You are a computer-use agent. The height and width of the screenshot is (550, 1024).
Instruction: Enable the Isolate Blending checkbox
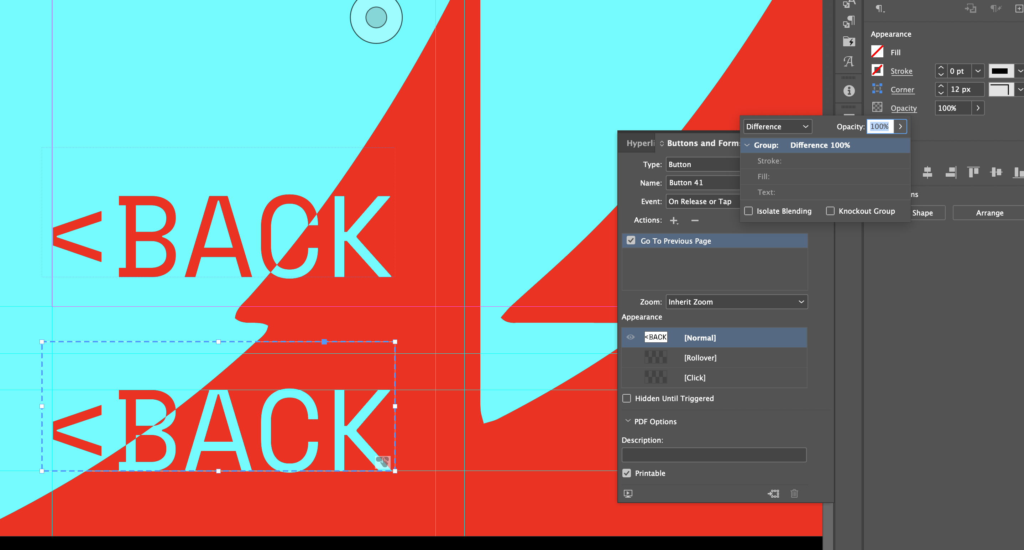coord(748,211)
